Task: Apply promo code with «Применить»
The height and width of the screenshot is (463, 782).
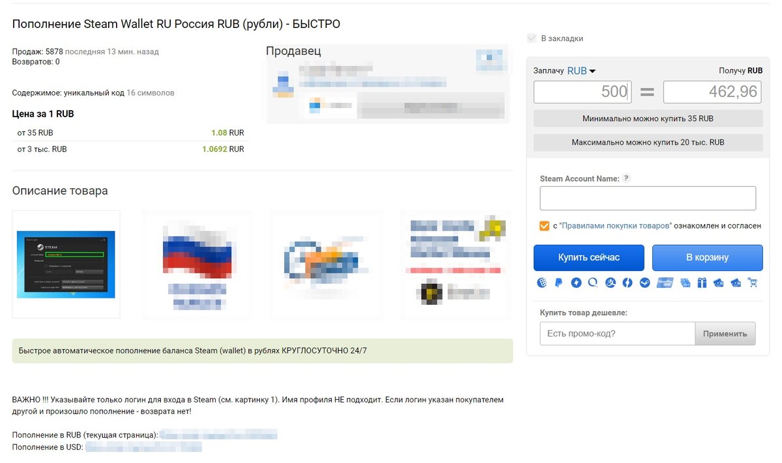Action: click(725, 333)
